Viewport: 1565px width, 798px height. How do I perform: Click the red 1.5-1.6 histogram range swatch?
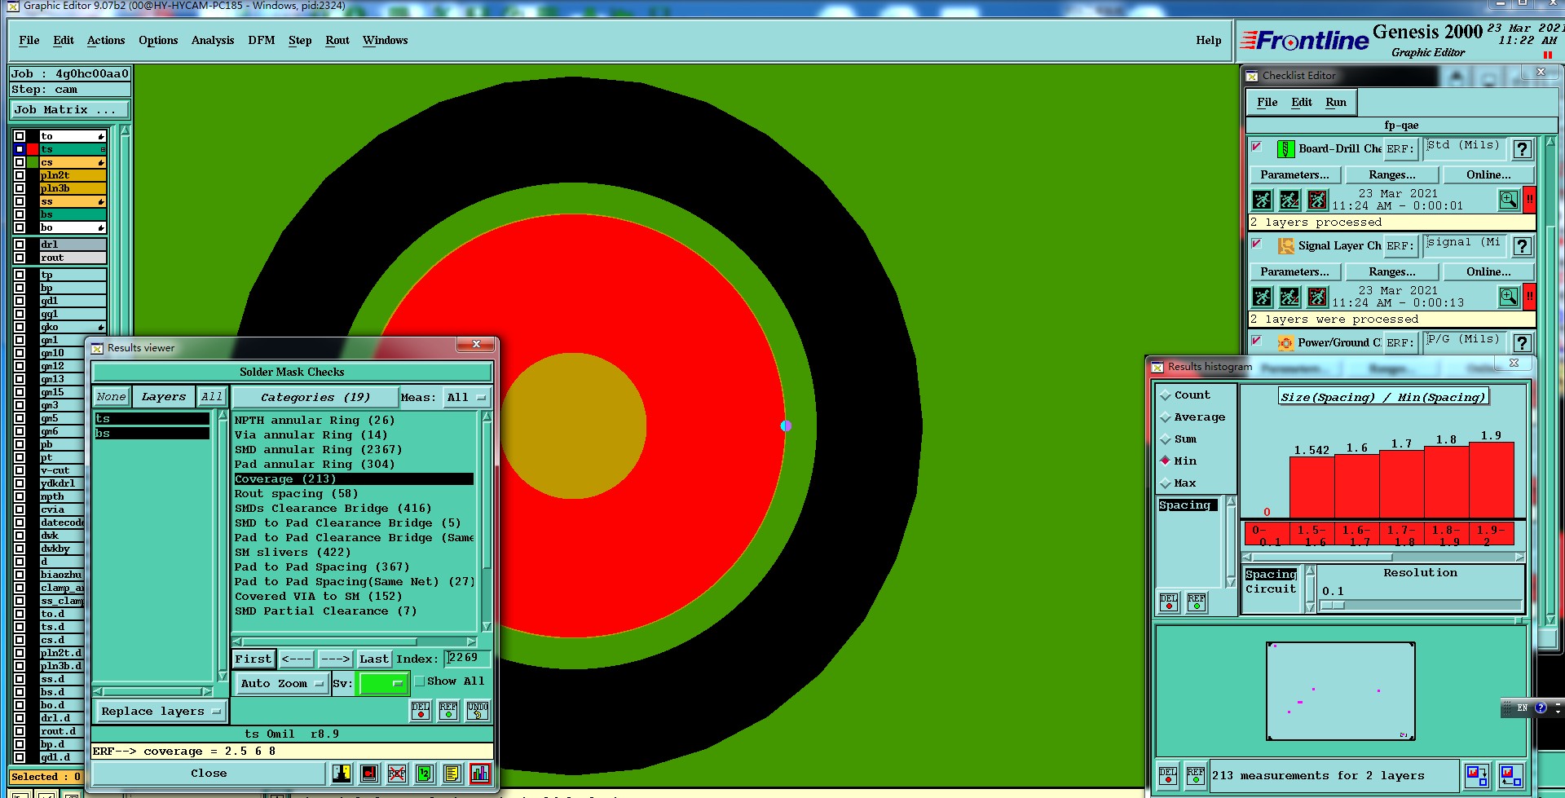click(x=1312, y=535)
